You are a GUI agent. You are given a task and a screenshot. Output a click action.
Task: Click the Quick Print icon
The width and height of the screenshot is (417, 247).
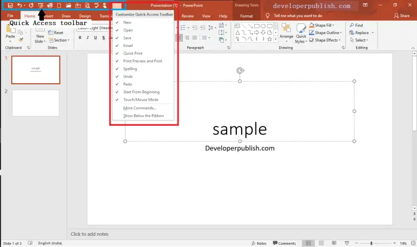pyautogui.click(x=50, y=5)
